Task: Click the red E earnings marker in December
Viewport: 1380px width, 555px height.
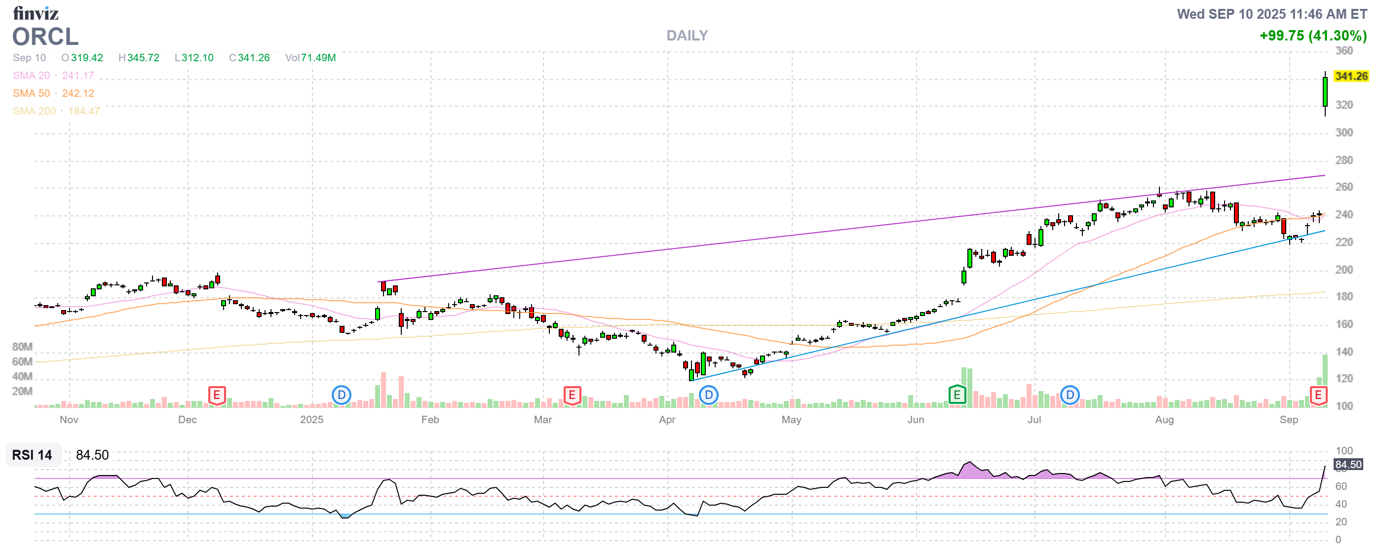Action: (x=217, y=395)
